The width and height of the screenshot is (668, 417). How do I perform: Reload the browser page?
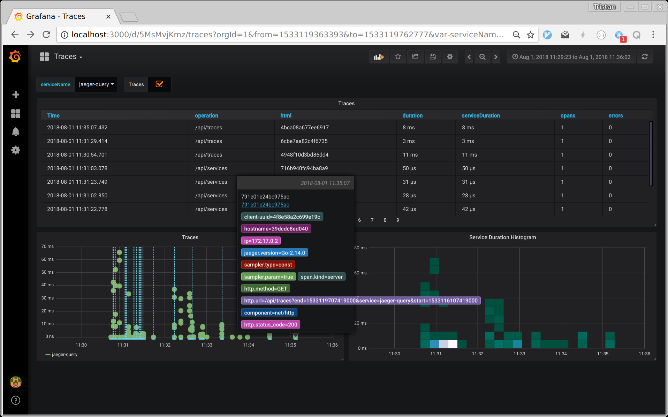46,35
